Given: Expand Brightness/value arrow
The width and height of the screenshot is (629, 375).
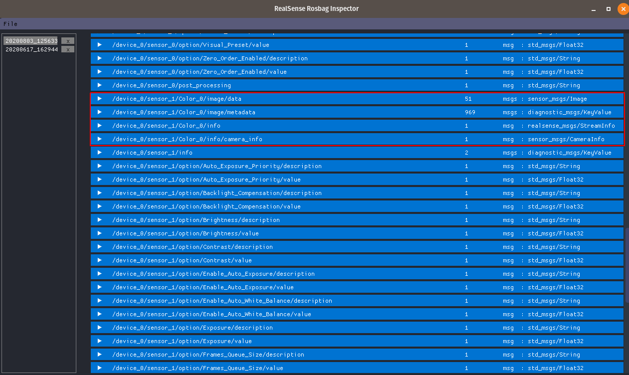Looking at the screenshot, I should pos(99,233).
